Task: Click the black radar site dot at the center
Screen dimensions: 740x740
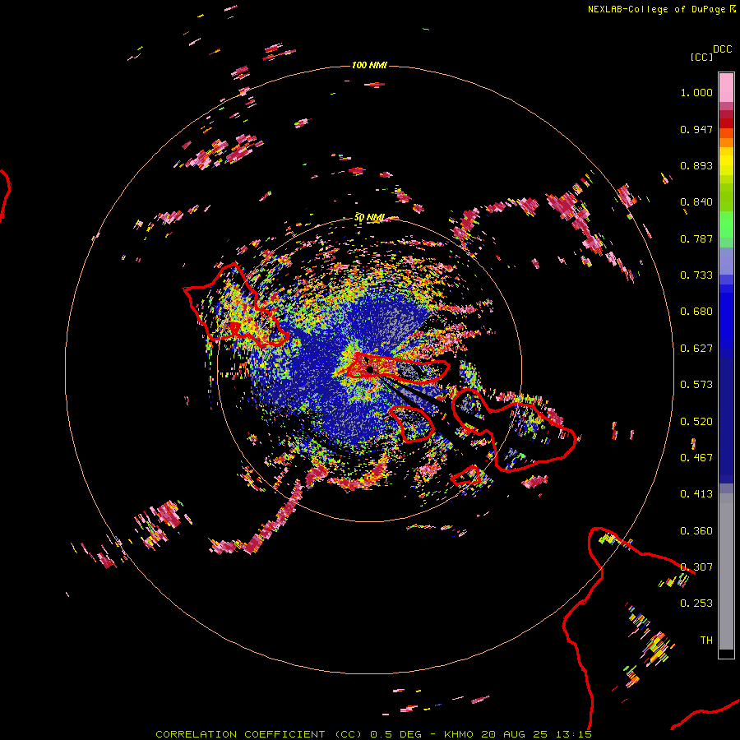Action: (x=370, y=369)
